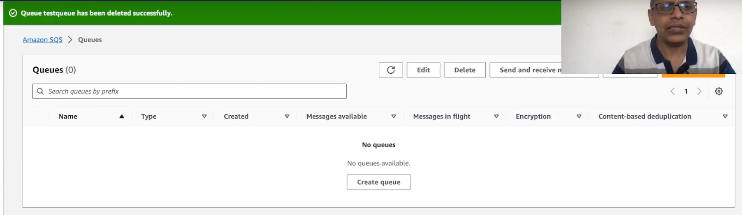Screen dimensions: 742x215
Task: Click the Type column header label
Action: point(148,117)
